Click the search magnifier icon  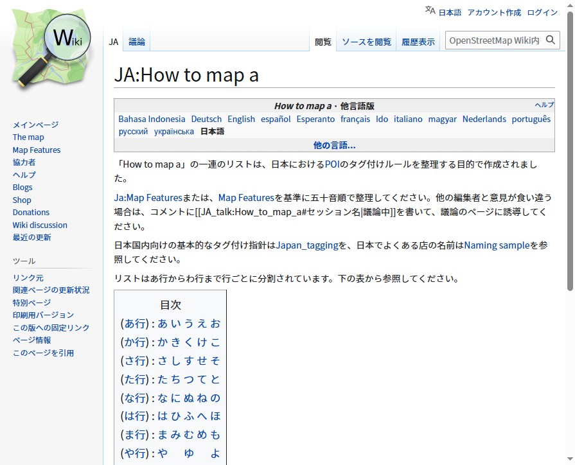pos(551,40)
